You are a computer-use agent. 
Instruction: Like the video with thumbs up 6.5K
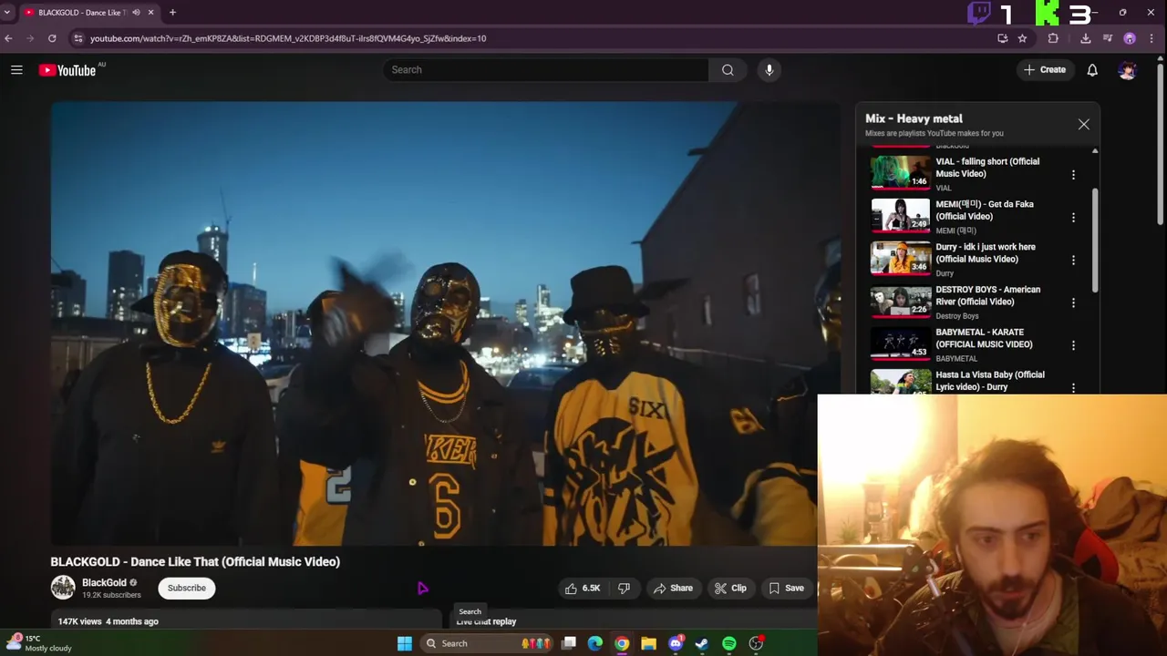coord(583,589)
